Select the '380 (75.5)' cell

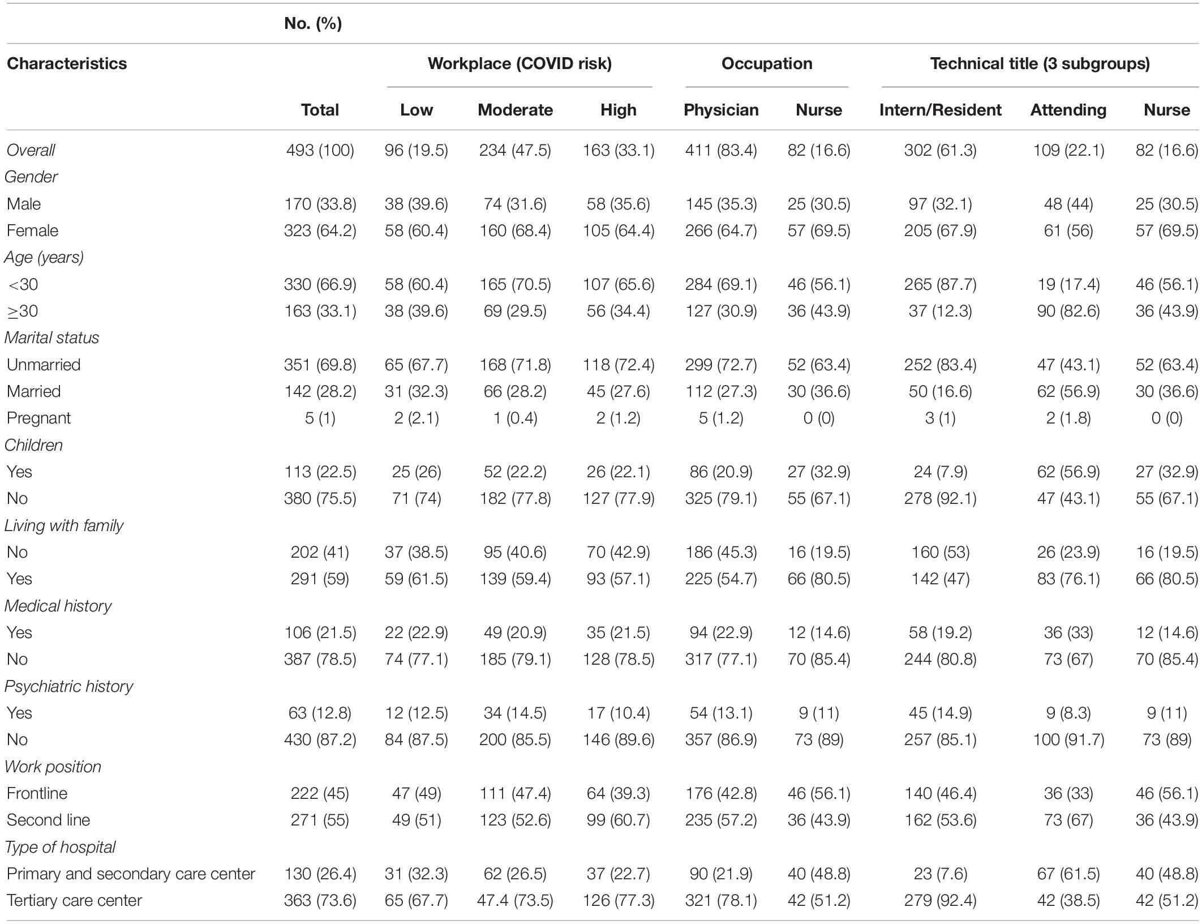320,498
